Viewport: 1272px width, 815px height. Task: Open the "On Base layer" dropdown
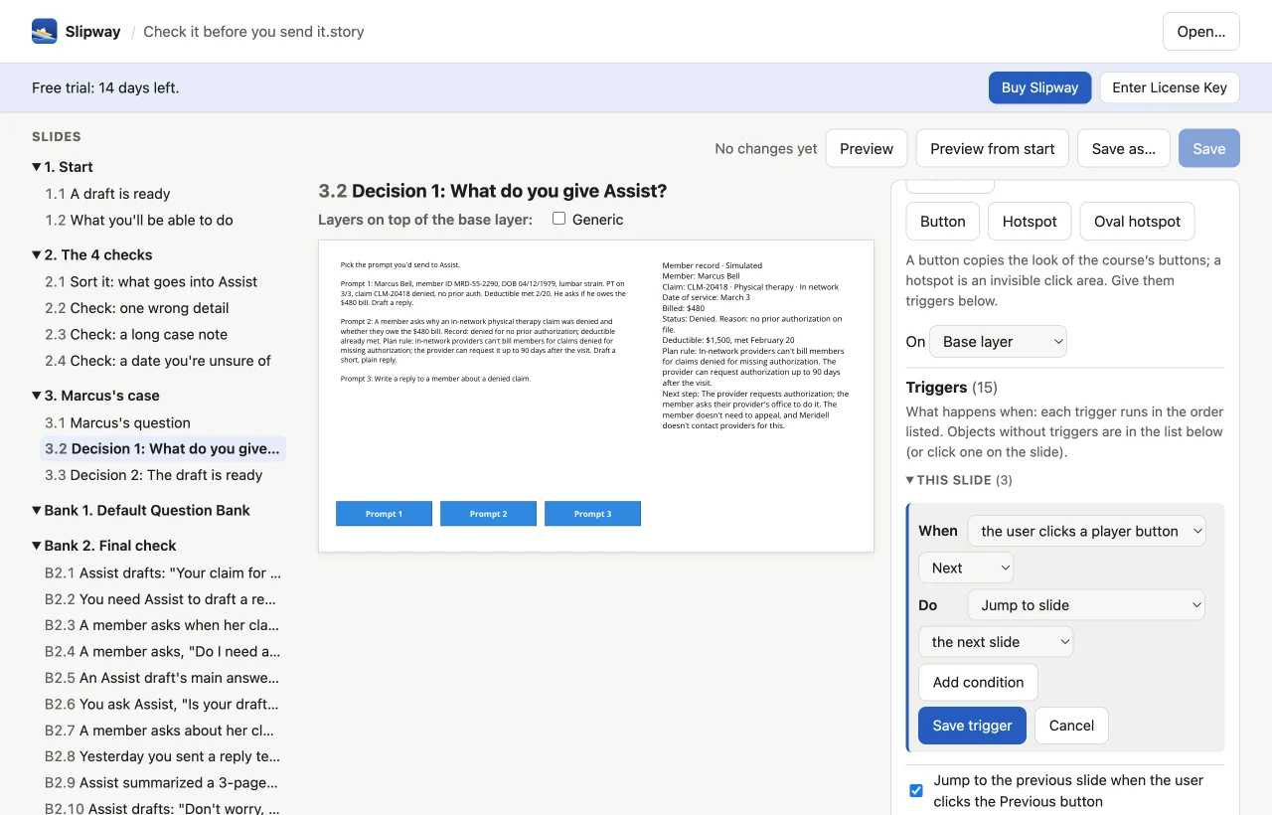click(x=998, y=342)
